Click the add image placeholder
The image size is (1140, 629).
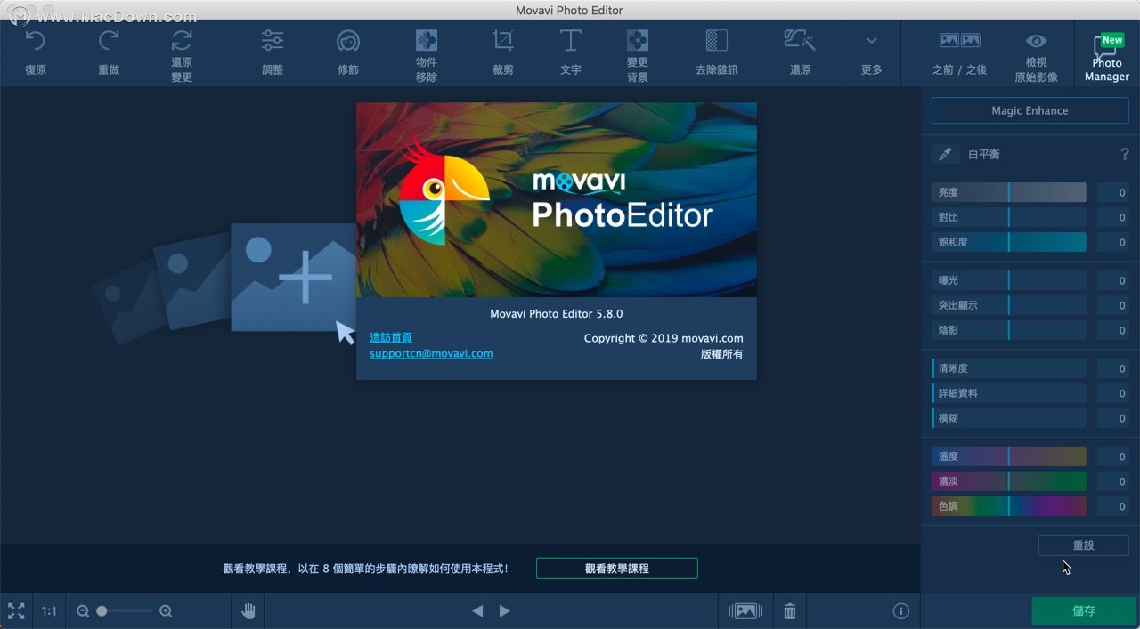point(293,277)
